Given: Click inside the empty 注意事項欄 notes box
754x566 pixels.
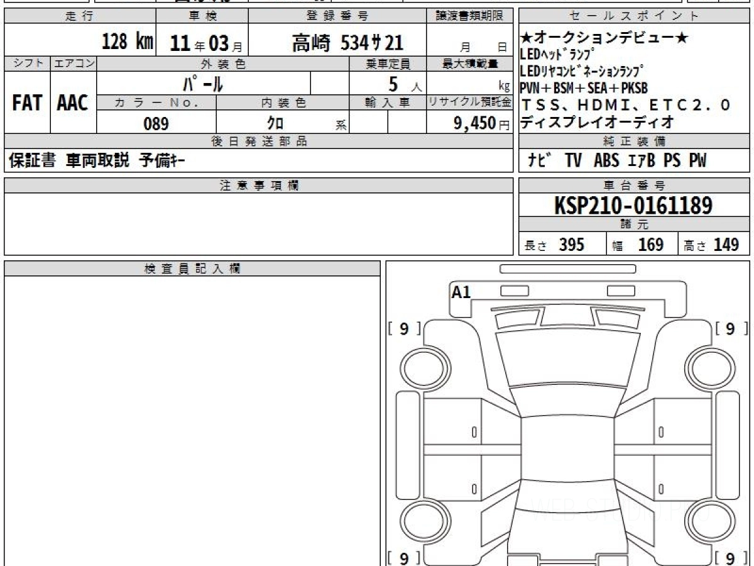Looking at the screenshot, I should tap(258, 223).
